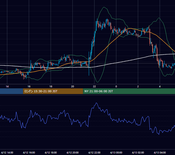Click the 4/12 22:00 date label
175x155 pixels.
94,152
